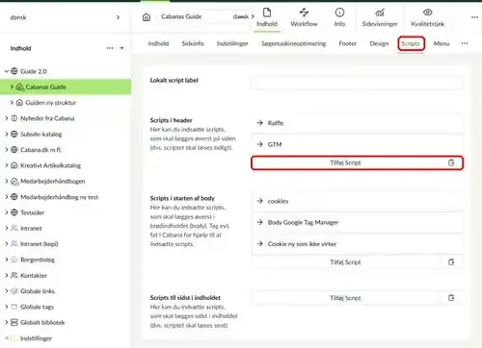Open cookies script entry
Image resolution: width=482 pixels, height=348 pixels.
[357, 201]
